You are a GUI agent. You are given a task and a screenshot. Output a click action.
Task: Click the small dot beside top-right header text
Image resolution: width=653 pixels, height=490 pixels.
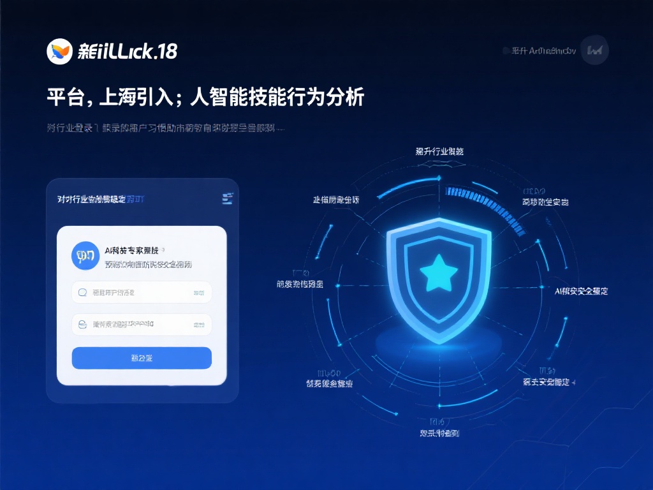(x=506, y=50)
